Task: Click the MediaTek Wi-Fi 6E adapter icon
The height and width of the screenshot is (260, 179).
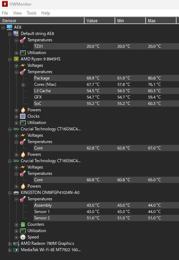Action: coord(16,250)
